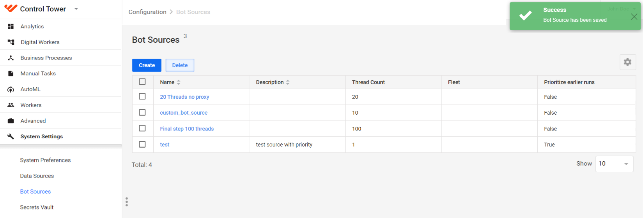The image size is (643, 218).
Task: Click the Advanced briefcase icon
Action: pos(11,121)
